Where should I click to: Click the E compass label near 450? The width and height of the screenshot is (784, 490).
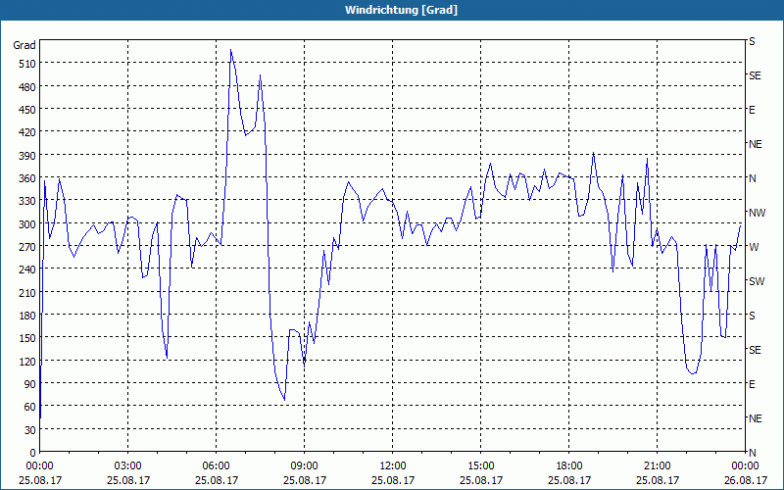(x=752, y=110)
